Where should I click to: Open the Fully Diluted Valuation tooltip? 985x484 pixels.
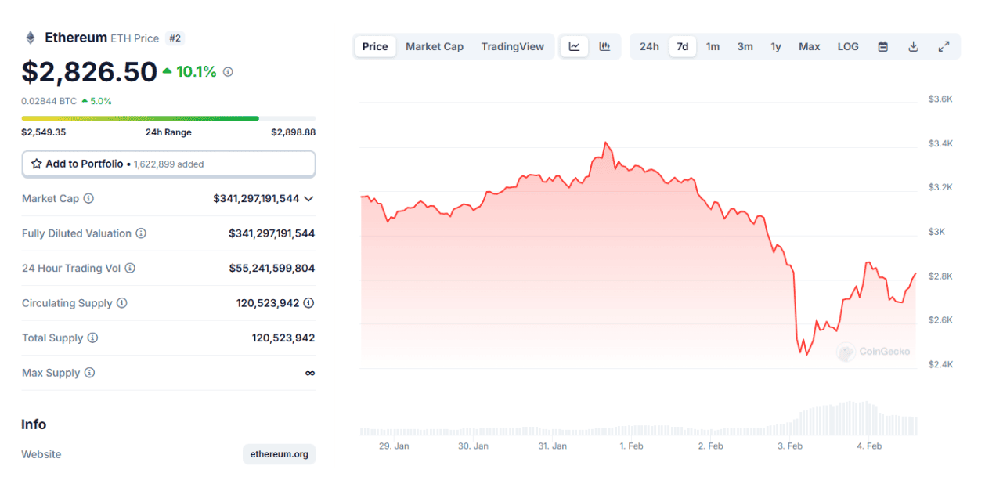pos(141,233)
